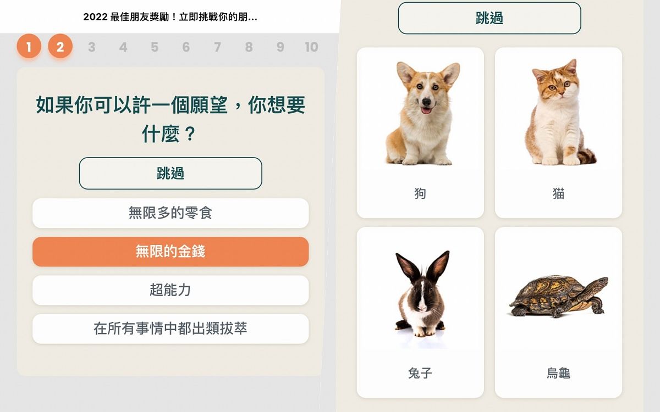This screenshot has width=660, height=412.
Task: Go to question step 1 circle
Action: tap(29, 47)
